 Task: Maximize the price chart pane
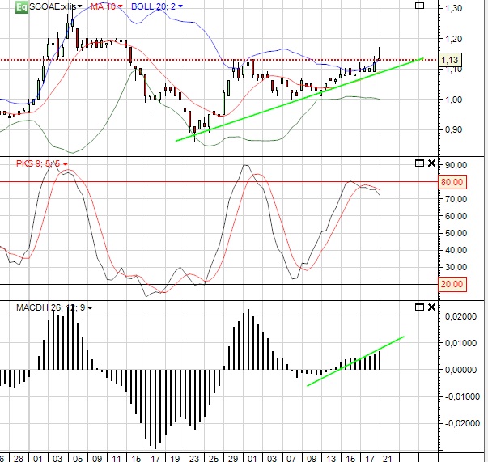pos(419,6)
